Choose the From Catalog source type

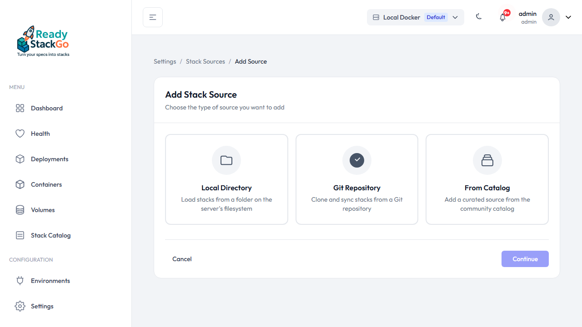(x=487, y=179)
